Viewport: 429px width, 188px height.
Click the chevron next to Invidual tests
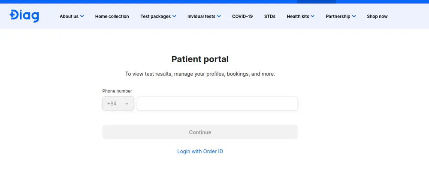click(x=219, y=16)
